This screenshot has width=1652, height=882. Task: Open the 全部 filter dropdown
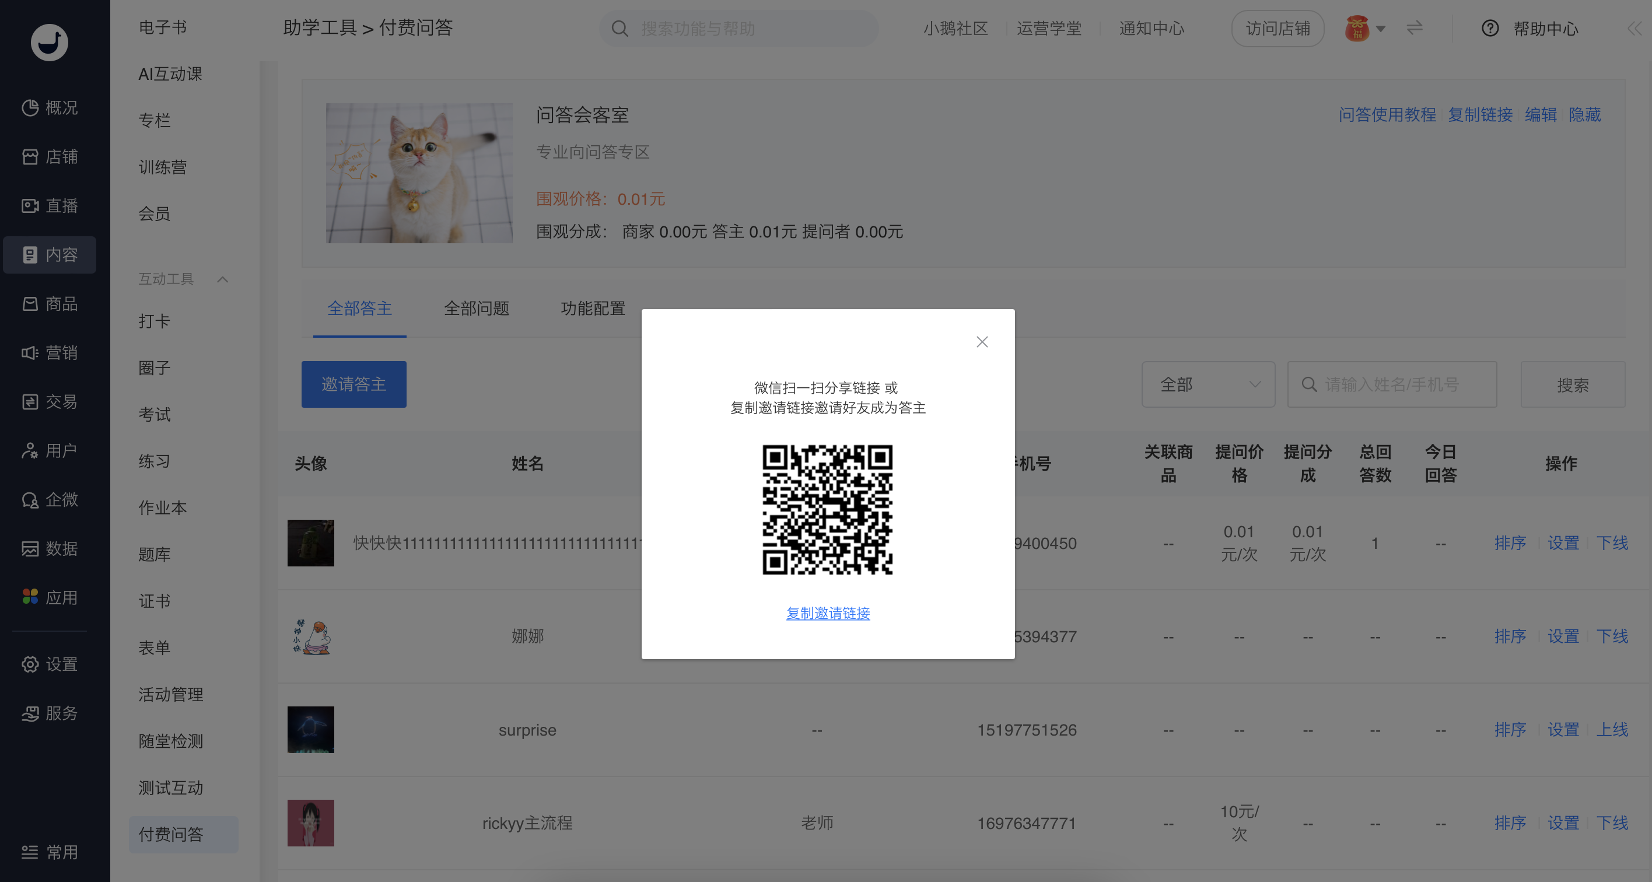pos(1207,384)
